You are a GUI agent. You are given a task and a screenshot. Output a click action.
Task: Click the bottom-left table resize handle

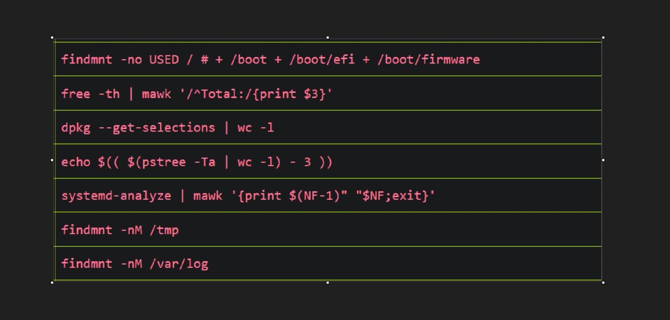click(52, 283)
